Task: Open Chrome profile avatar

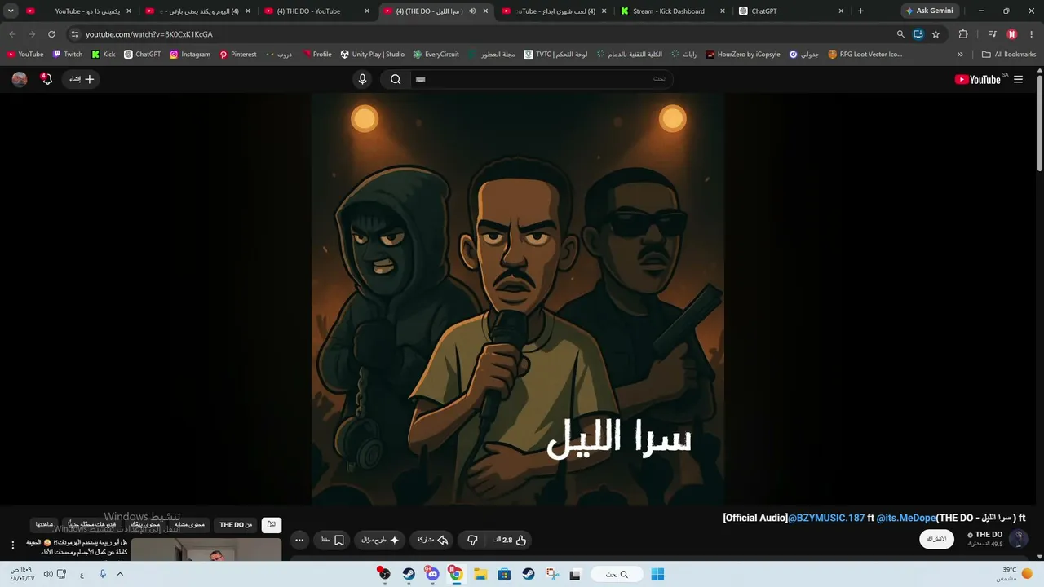Action: pyautogui.click(x=1012, y=34)
